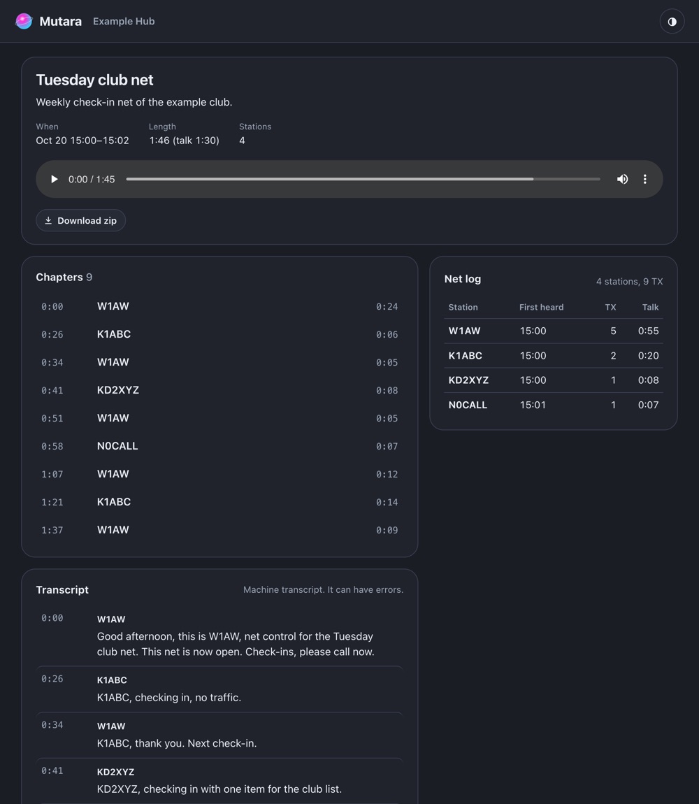The height and width of the screenshot is (804, 699).
Task: Click the Mutara brand name
Action: [61, 21]
